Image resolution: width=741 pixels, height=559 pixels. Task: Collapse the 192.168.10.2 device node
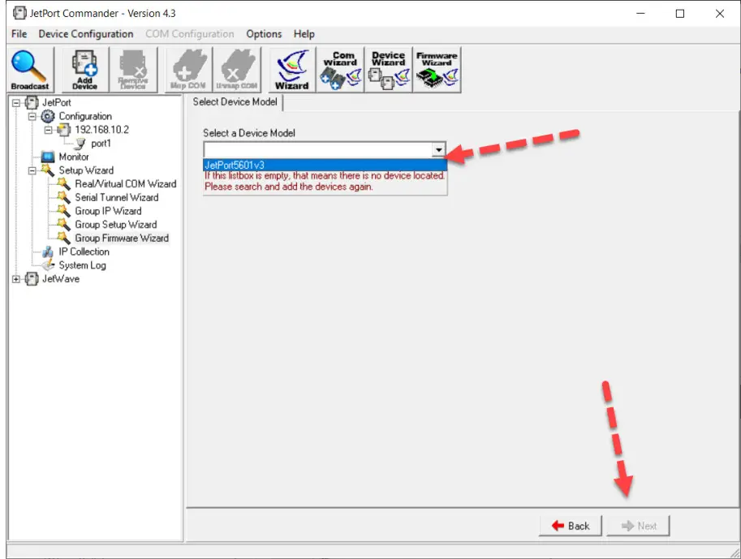(48, 130)
